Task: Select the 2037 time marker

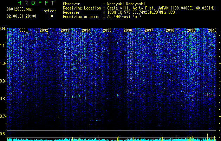Action: coord(149,30)
